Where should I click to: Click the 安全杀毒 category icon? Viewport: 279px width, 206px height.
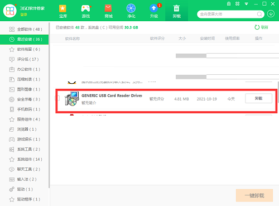click(12, 99)
